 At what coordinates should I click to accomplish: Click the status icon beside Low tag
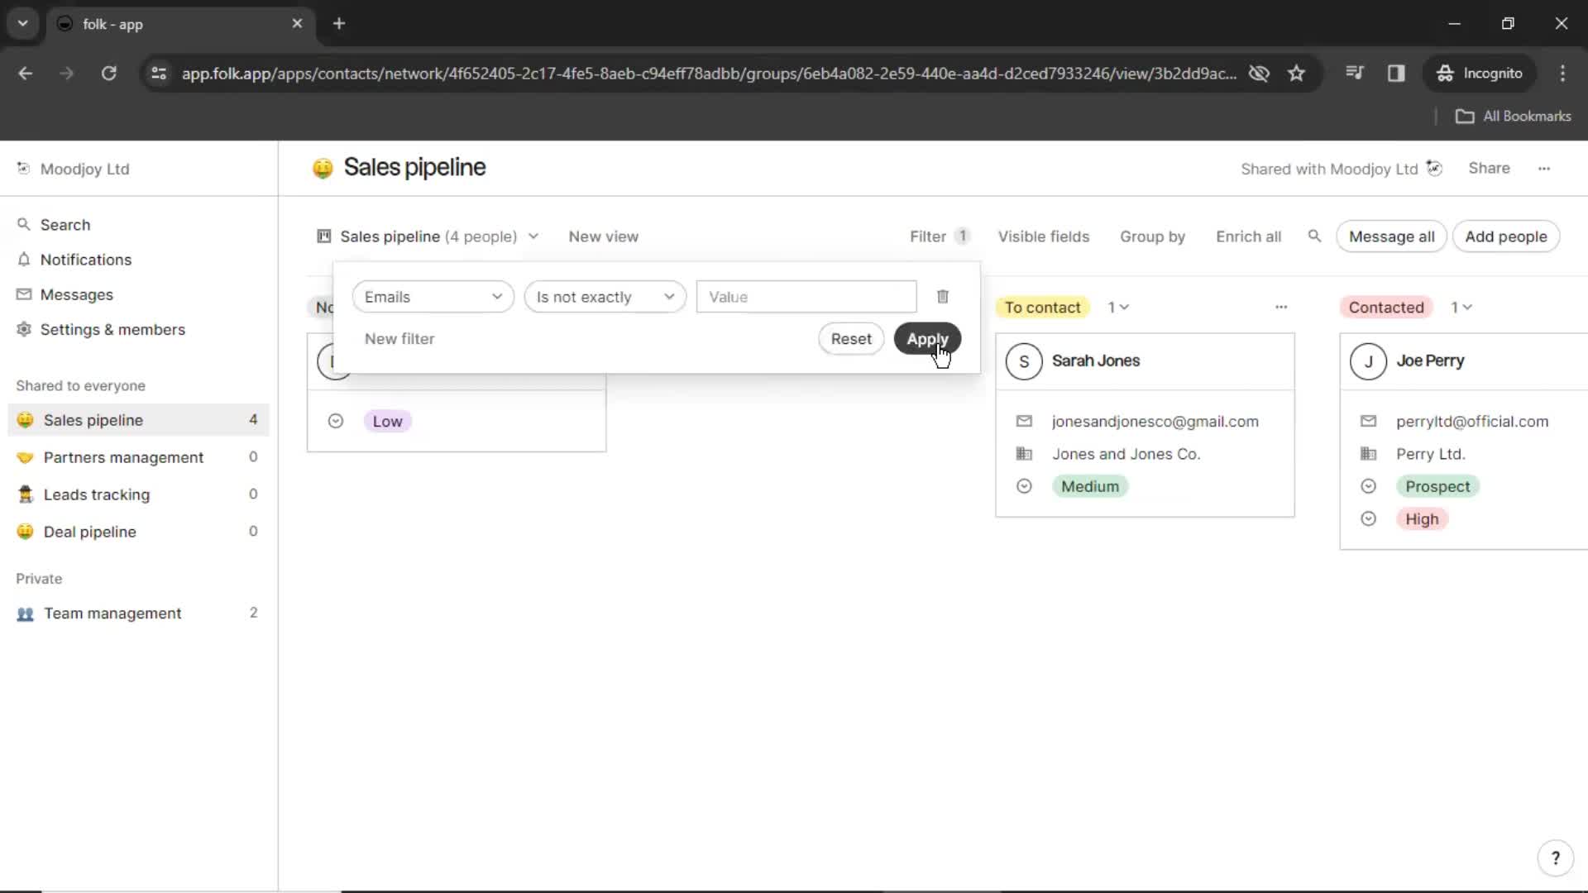point(336,422)
